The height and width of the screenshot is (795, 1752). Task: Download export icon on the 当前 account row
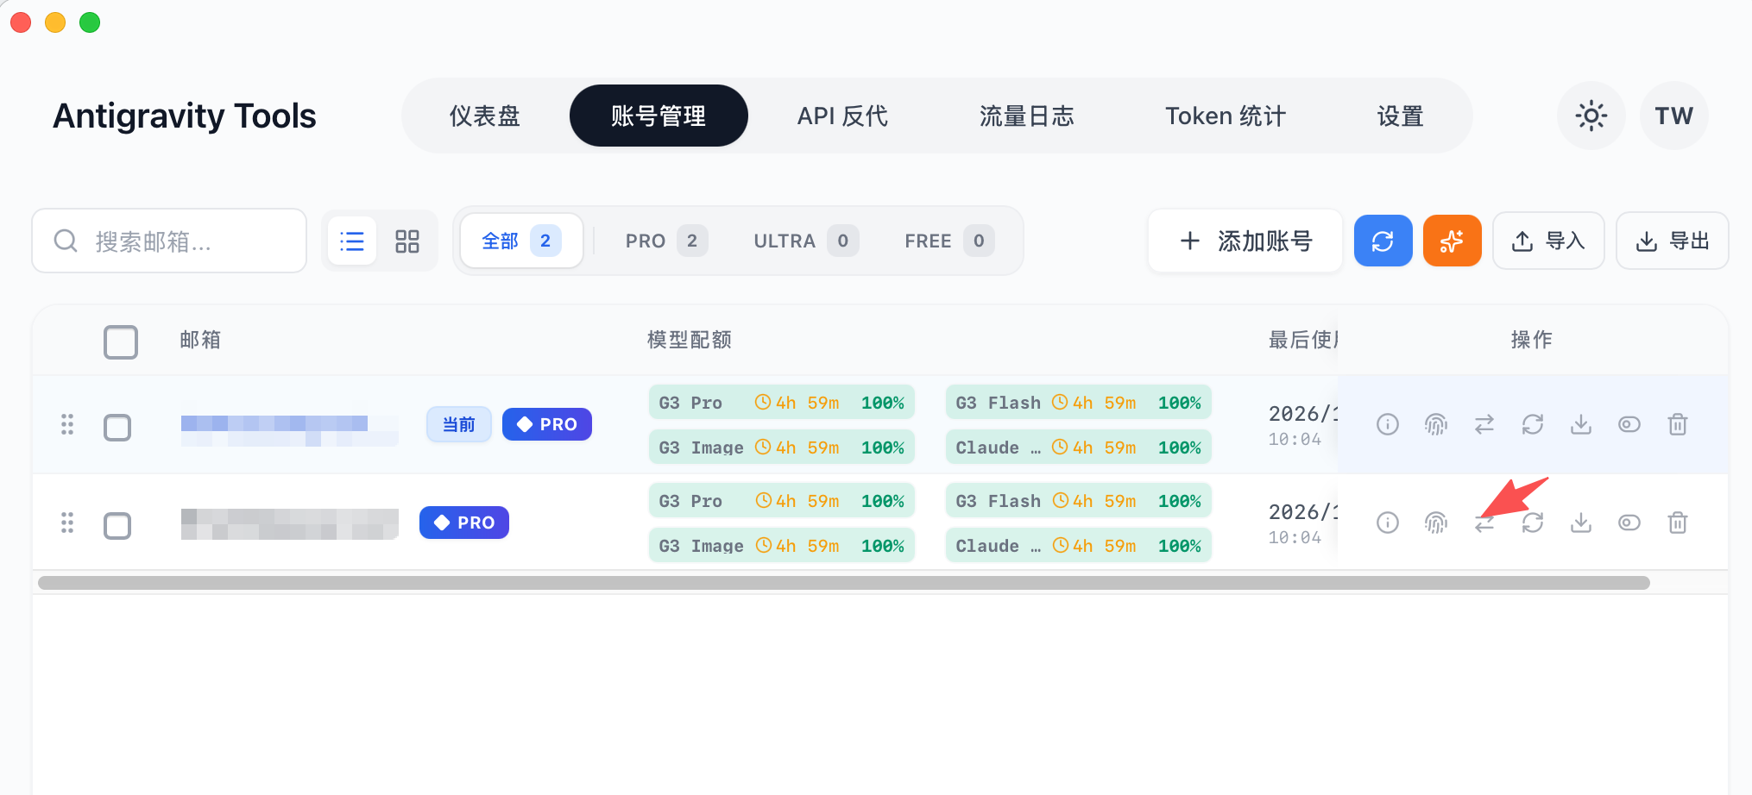click(1581, 424)
